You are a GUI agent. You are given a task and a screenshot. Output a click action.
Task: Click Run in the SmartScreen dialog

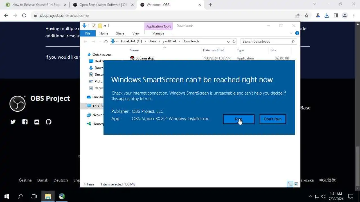239,119
